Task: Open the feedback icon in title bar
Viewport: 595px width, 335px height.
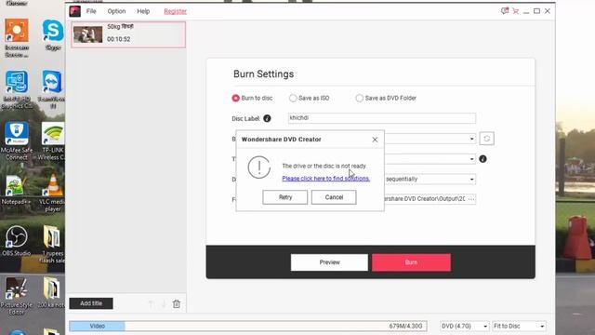Action: 504,11
